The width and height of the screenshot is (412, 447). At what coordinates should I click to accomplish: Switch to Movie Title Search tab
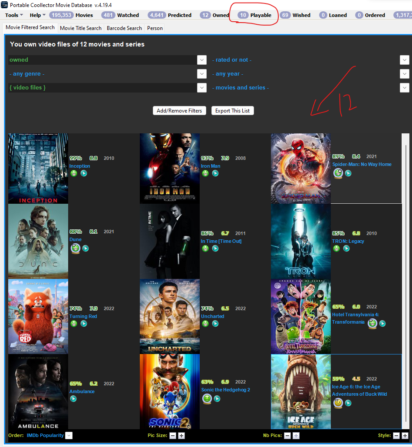point(81,28)
